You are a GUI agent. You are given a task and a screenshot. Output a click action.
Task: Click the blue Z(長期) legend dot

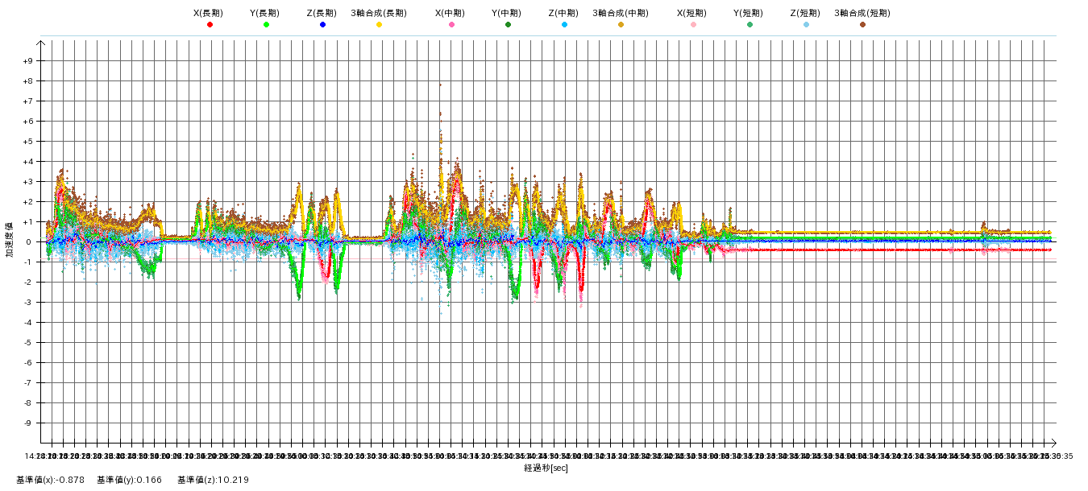click(x=322, y=25)
